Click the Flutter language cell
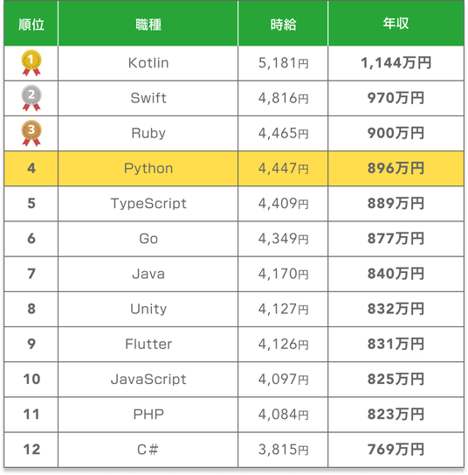The width and height of the screenshot is (468, 475). (x=148, y=344)
